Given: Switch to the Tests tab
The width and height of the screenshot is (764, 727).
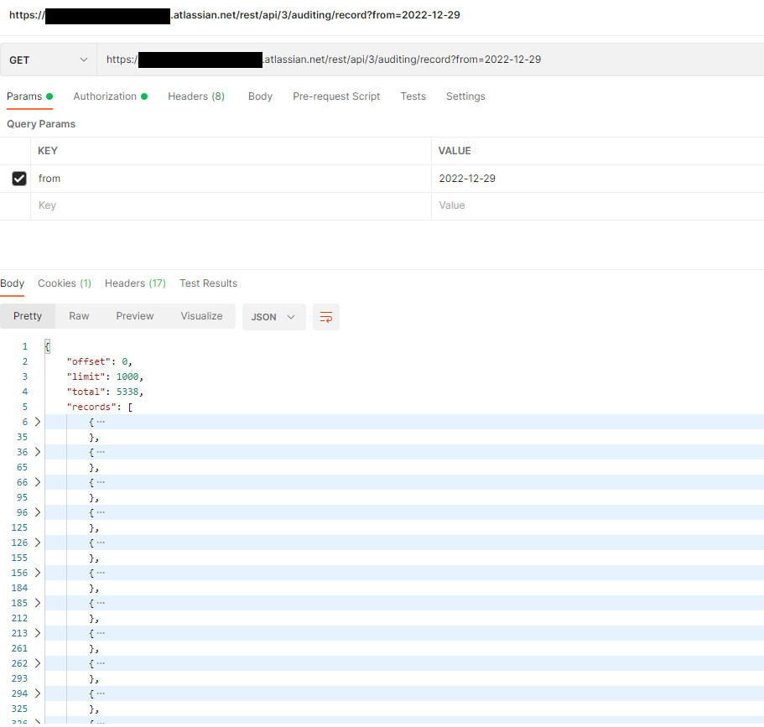Looking at the screenshot, I should click(x=413, y=96).
